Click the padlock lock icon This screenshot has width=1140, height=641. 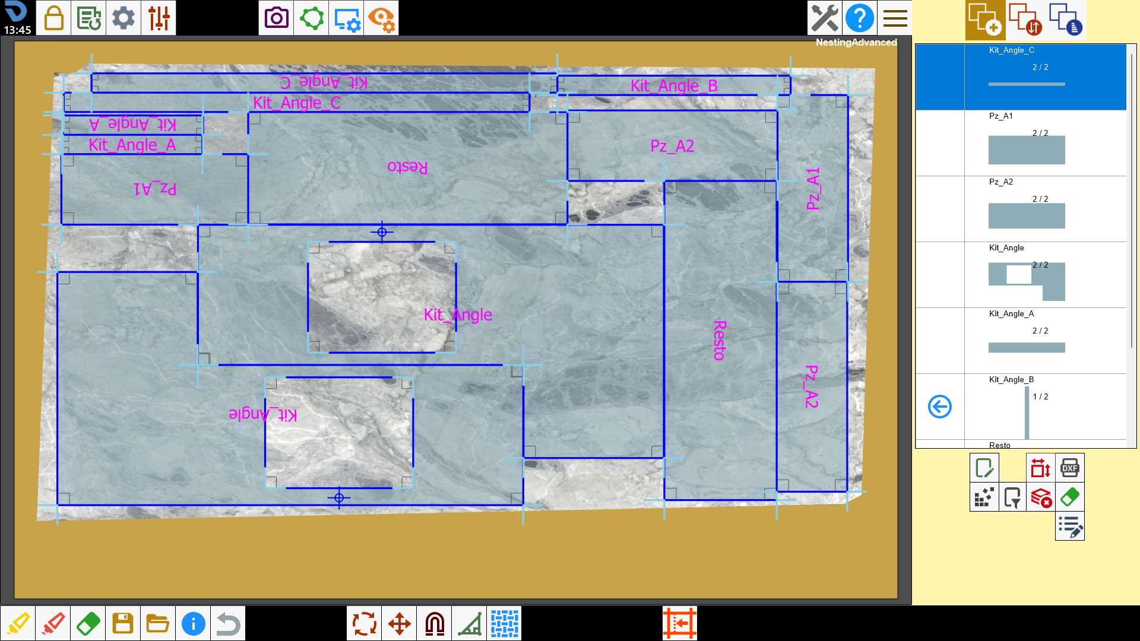click(x=53, y=18)
